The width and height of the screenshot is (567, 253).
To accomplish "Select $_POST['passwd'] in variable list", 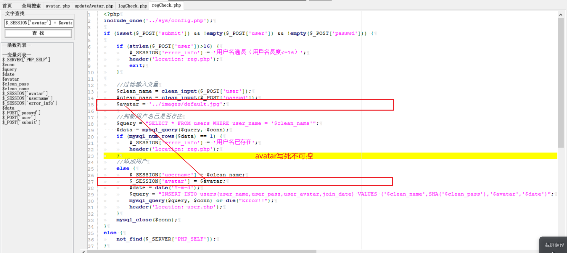I will [21, 113].
